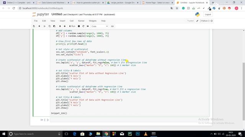Screen dimensions: 245x137
Task: Open PyCharm from the taskbar
Action: [130, 134]
